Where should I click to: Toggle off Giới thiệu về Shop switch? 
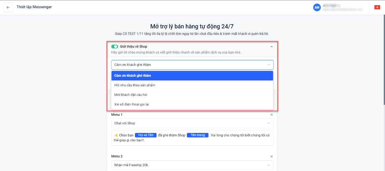(115, 47)
